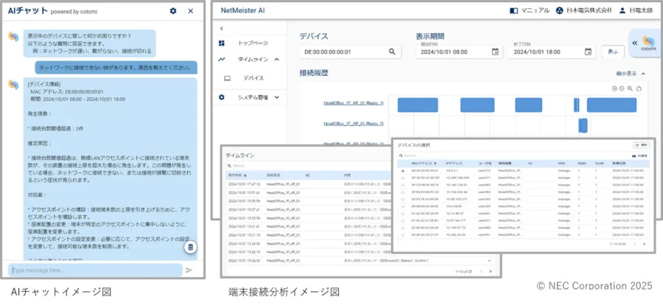Clear chat history with trash icon
The height and width of the screenshot is (308, 663).
tap(191, 248)
